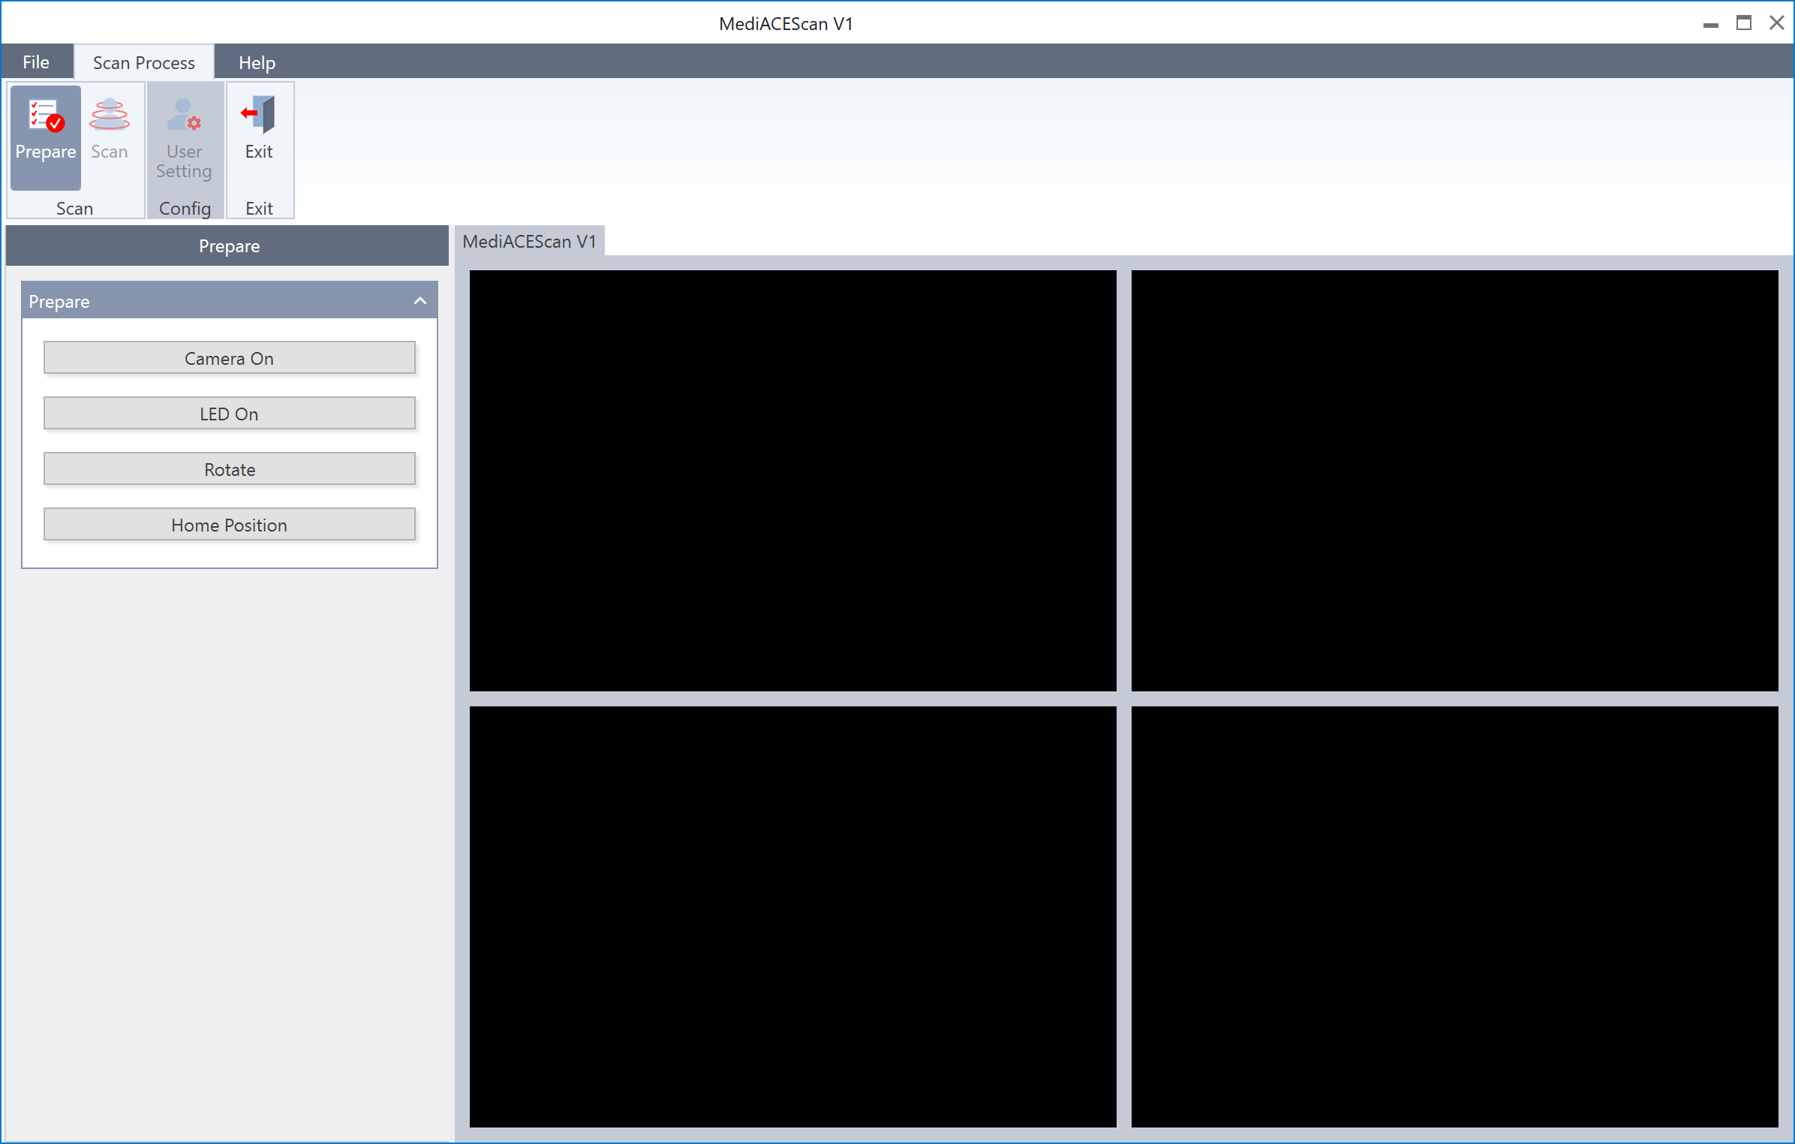Image resolution: width=1795 pixels, height=1144 pixels.
Task: Collapse the Prepare group chevron
Action: [x=420, y=301]
